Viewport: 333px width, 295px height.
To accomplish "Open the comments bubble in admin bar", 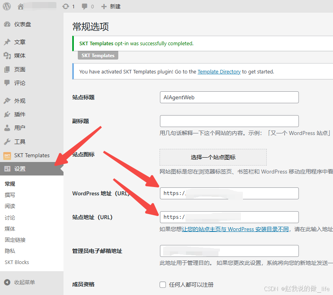I will 85,6.
